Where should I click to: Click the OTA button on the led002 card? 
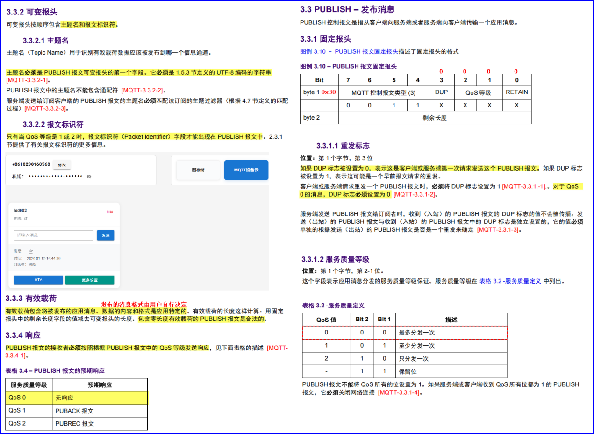[x=38, y=280]
